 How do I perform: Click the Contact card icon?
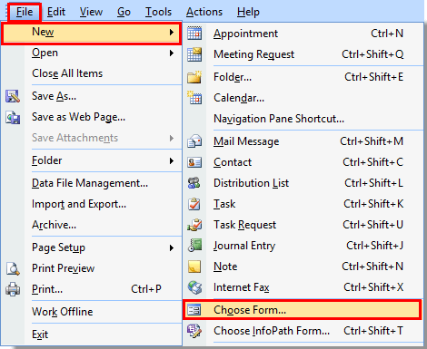pos(194,162)
